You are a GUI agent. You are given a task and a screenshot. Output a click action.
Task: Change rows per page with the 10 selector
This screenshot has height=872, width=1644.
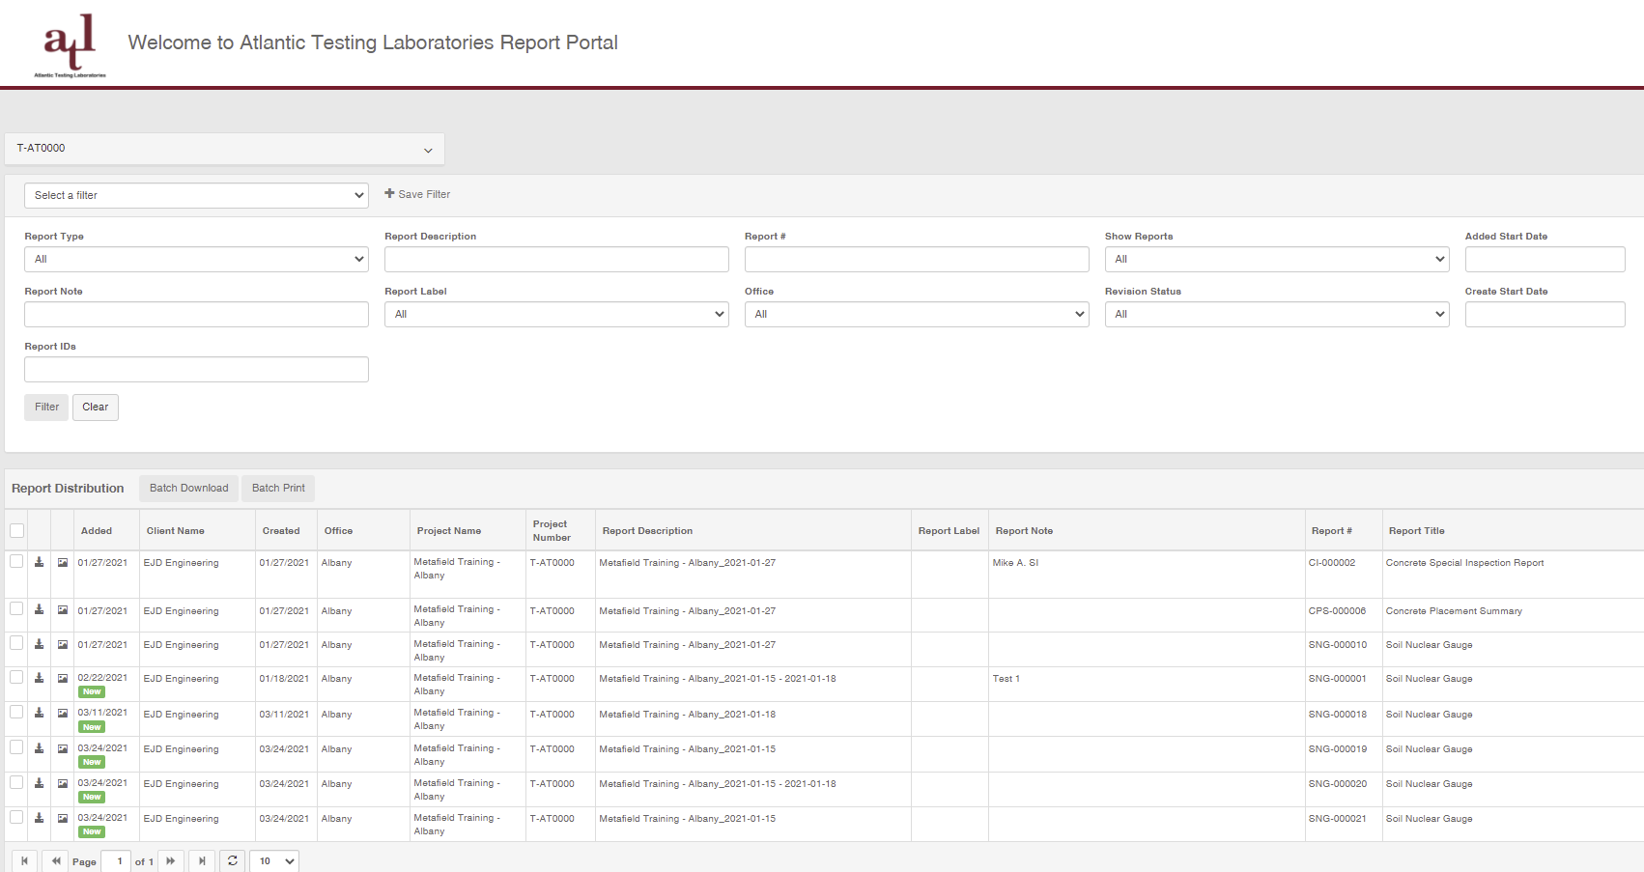[x=273, y=860]
